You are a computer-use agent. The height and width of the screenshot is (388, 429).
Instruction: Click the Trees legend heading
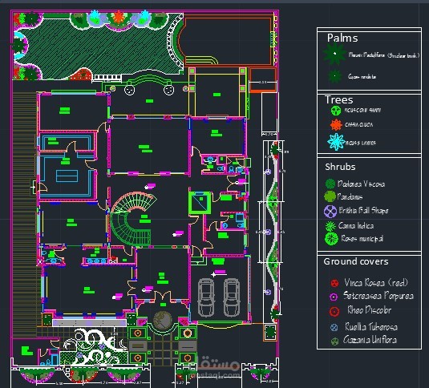tap(338, 99)
